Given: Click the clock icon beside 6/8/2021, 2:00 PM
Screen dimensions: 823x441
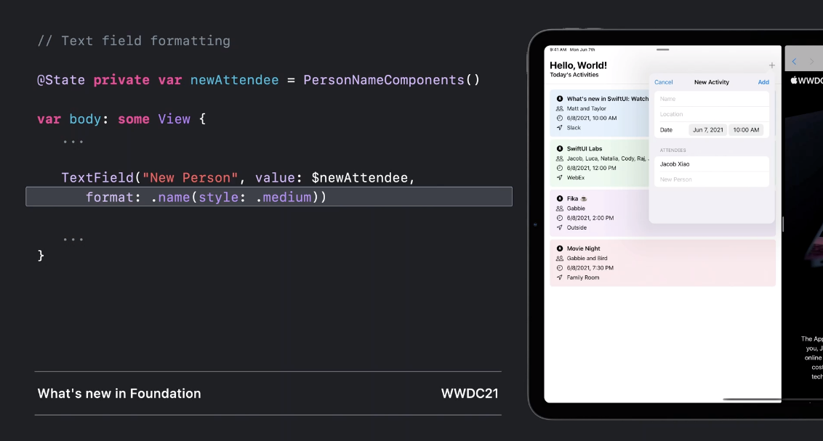Looking at the screenshot, I should tap(560, 218).
